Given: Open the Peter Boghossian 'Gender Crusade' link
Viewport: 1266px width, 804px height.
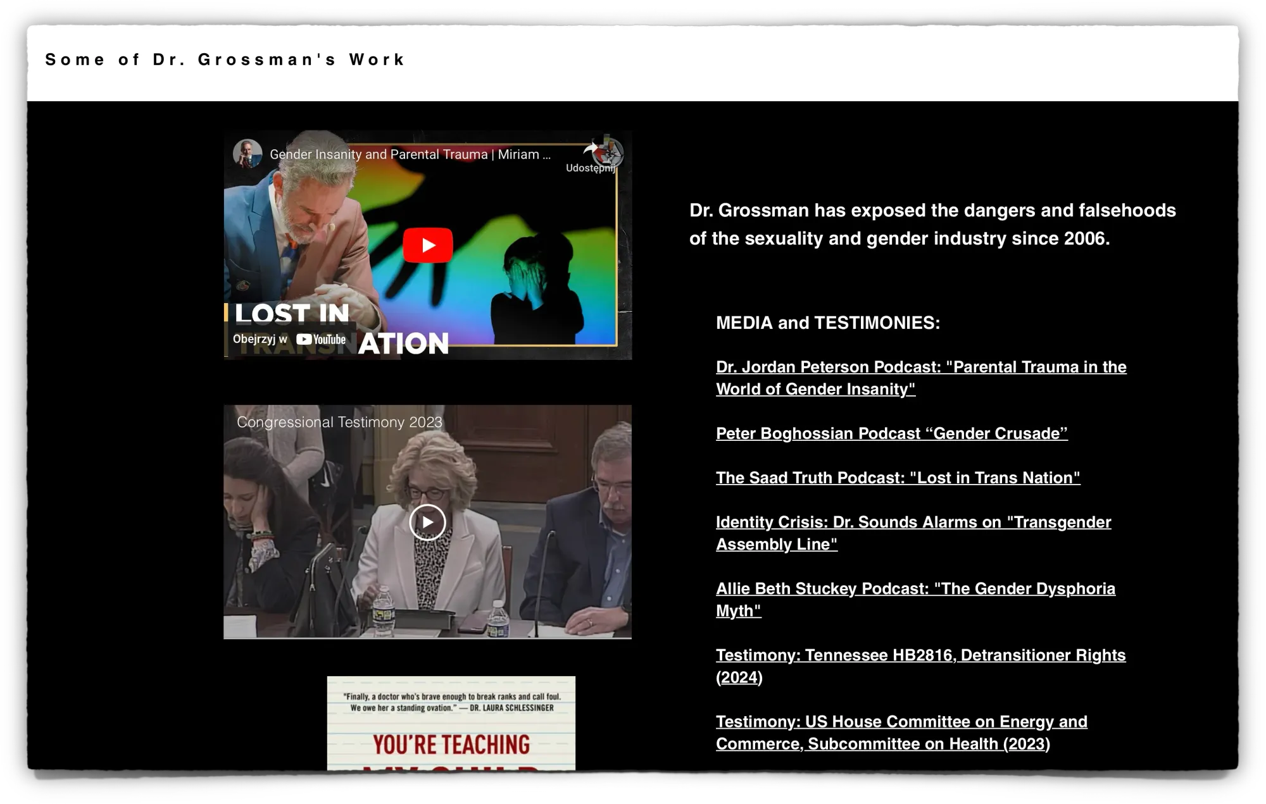Looking at the screenshot, I should point(891,433).
